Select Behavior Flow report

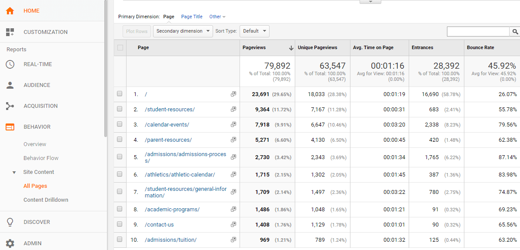(x=41, y=158)
